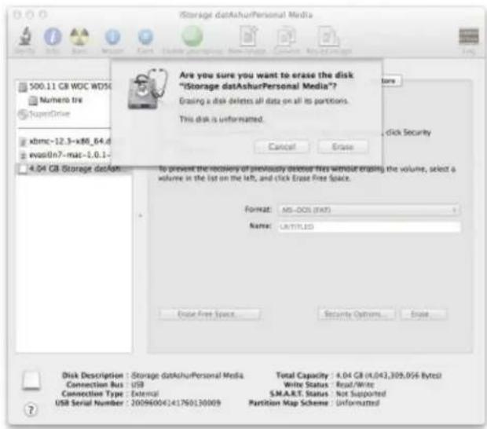Click the "This disk is unformatted" message
The image size is (487, 429).
[222, 119]
